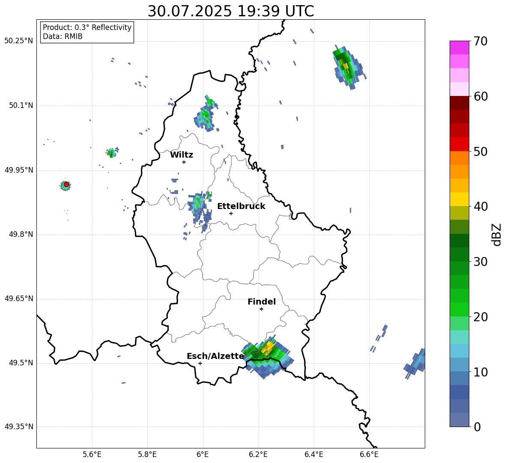Image resolution: width=507 pixels, height=463 pixels.
Task: Click the 49.8°N latitude label
Action: (x=21, y=234)
